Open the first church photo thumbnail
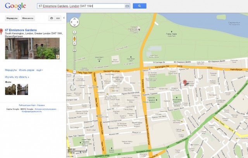Viewport: 248px width, 158px height. tap(10, 90)
